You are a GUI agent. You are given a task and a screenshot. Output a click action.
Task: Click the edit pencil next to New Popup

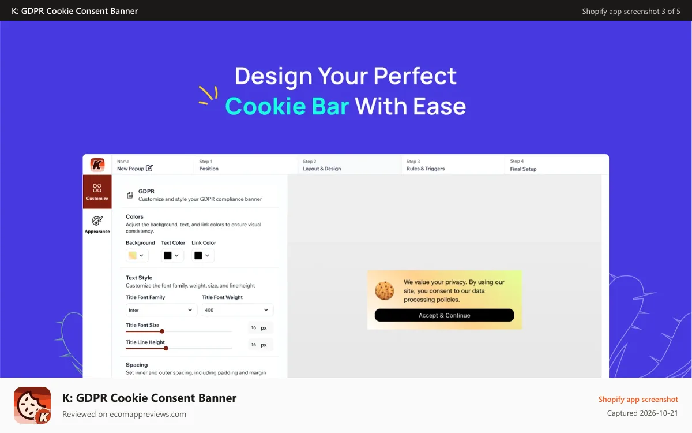[x=149, y=168]
